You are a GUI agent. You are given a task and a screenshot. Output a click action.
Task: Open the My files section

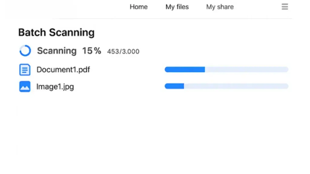(x=177, y=7)
